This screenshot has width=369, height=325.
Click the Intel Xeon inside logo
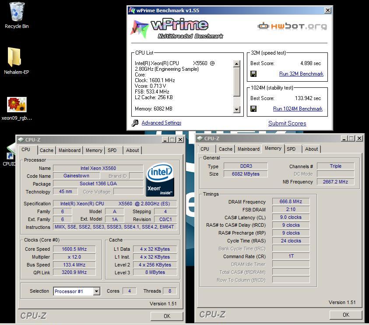pos(160,180)
